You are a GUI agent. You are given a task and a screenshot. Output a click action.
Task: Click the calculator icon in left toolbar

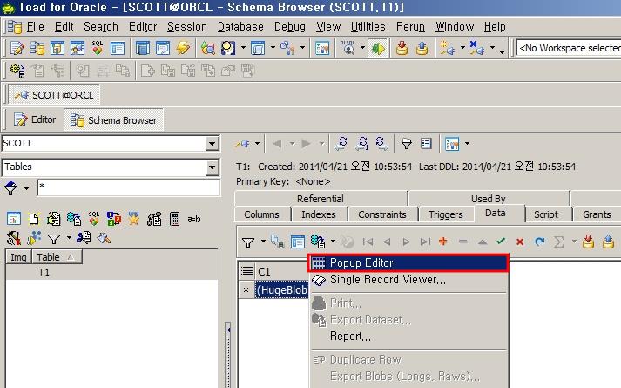[x=174, y=219]
